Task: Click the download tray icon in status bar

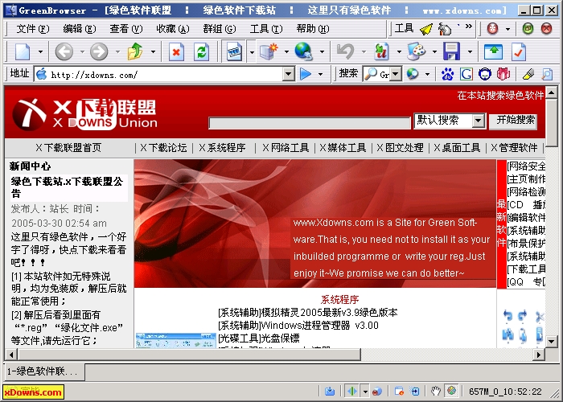Action: pos(330,392)
